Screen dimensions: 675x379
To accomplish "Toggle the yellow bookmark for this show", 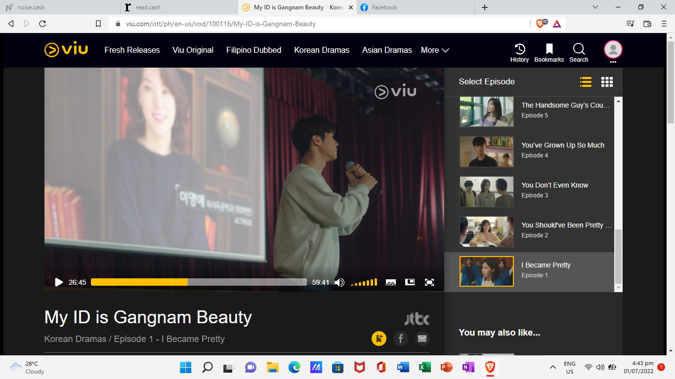I will [x=379, y=339].
